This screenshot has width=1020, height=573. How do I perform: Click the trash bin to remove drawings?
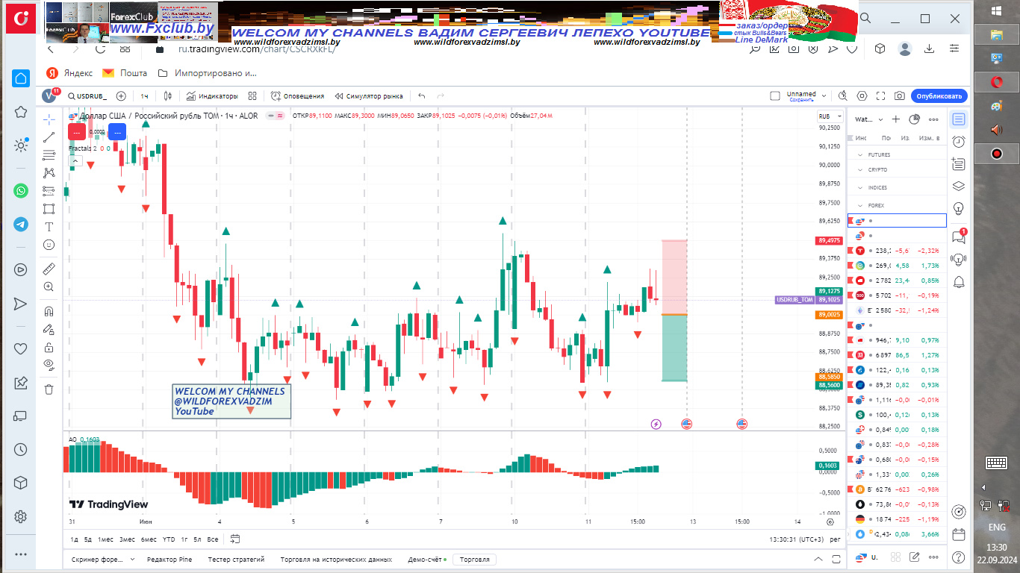[x=49, y=389]
